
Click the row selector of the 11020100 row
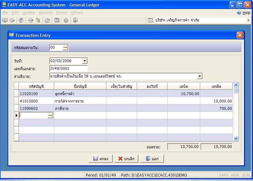16,94
